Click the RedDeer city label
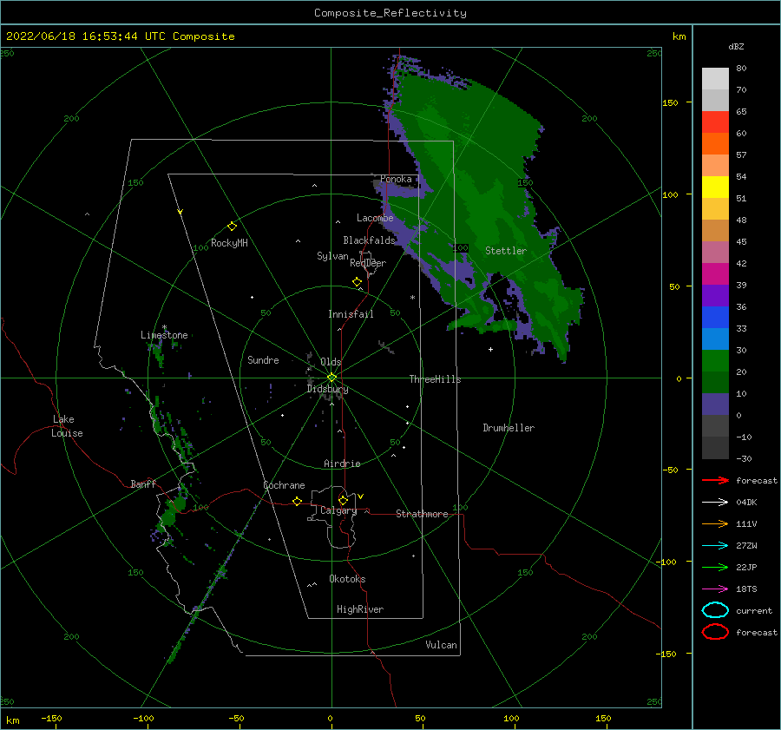 (368, 263)
